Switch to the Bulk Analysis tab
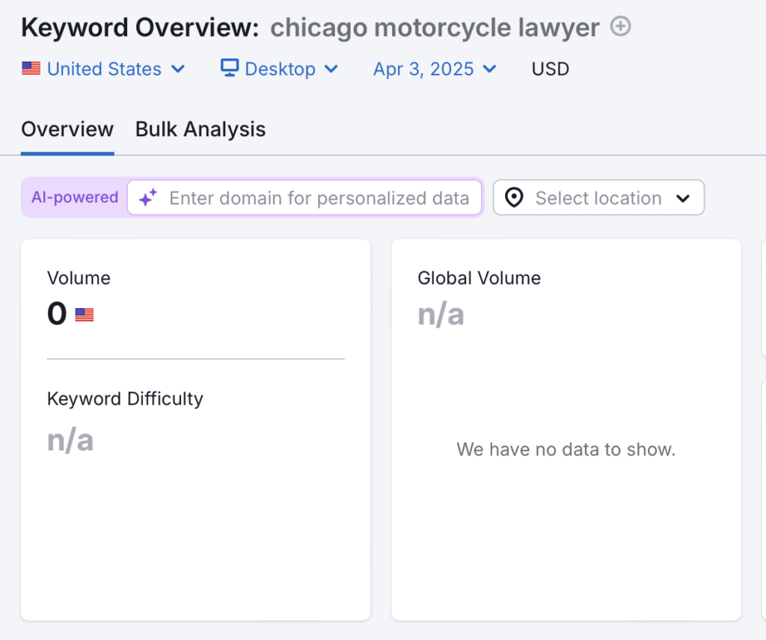Image resolution: width=766 pixels, height=640 pixels. [200, 129]
